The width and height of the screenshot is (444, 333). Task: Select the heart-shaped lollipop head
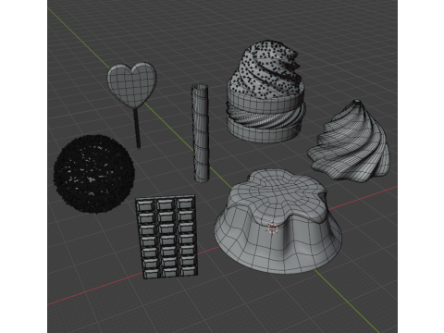coord(132,84)
